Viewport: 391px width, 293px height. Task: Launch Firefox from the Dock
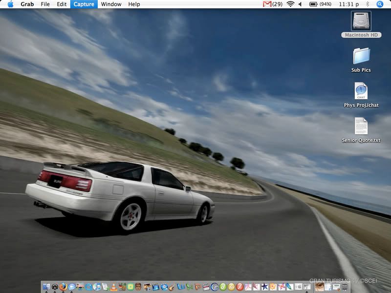63,287
